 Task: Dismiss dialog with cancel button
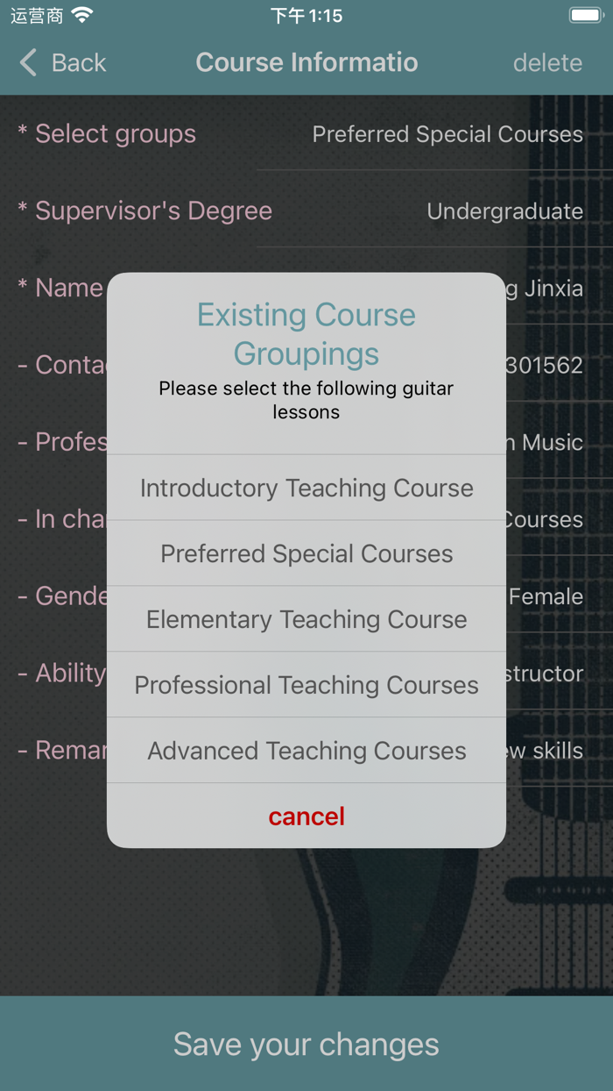click(306, 816)
